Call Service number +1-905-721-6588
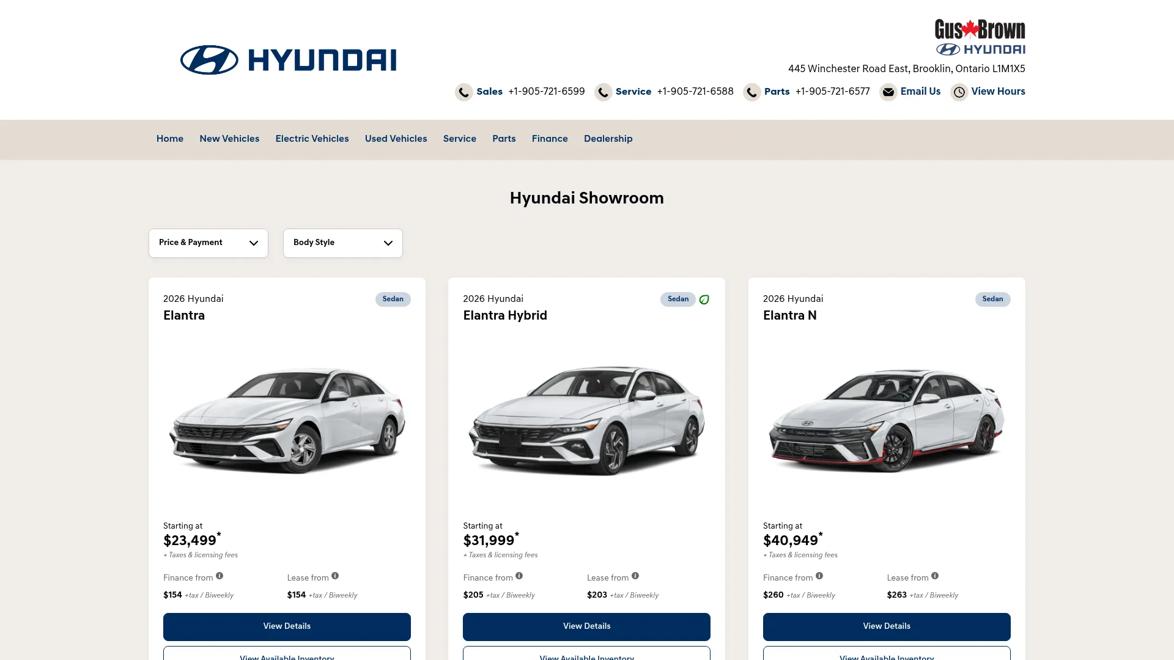The height and width of the screenshot is (660, 1174). pyautogui.click(x=695, y=92)
